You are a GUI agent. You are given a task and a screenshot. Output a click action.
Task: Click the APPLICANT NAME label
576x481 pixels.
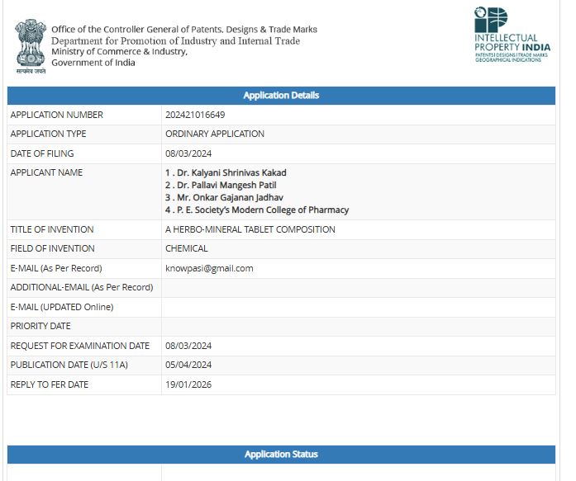pyautogui.click(x=46, y=172)
